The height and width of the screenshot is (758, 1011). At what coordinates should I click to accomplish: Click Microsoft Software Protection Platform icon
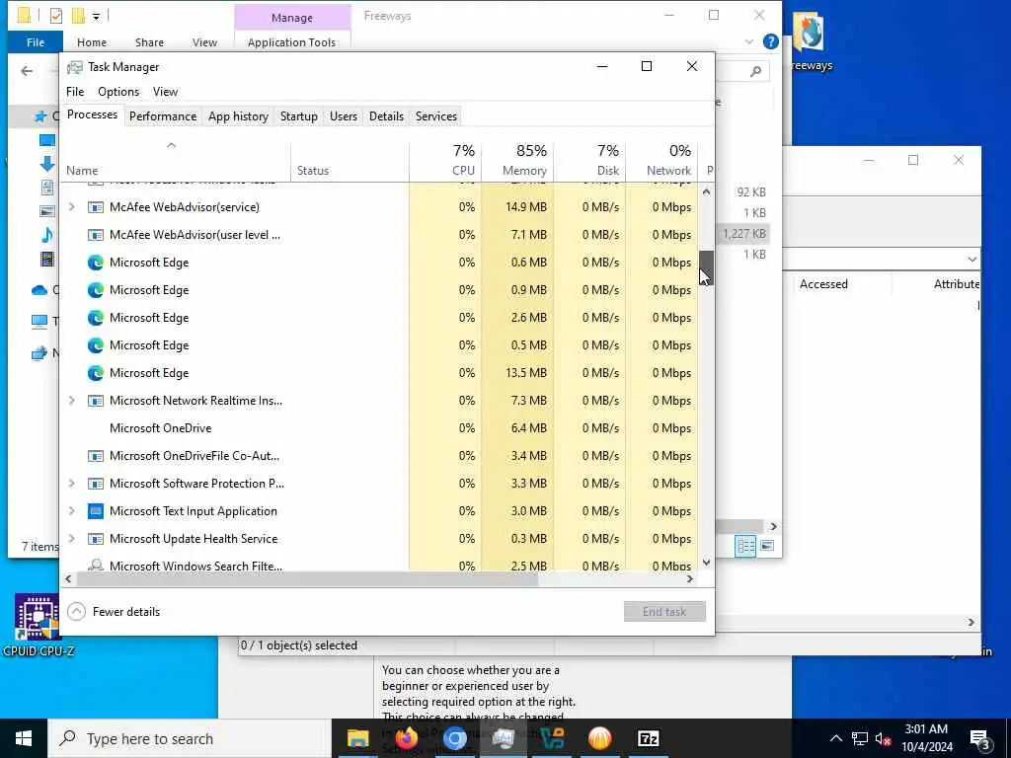point(96,484)
